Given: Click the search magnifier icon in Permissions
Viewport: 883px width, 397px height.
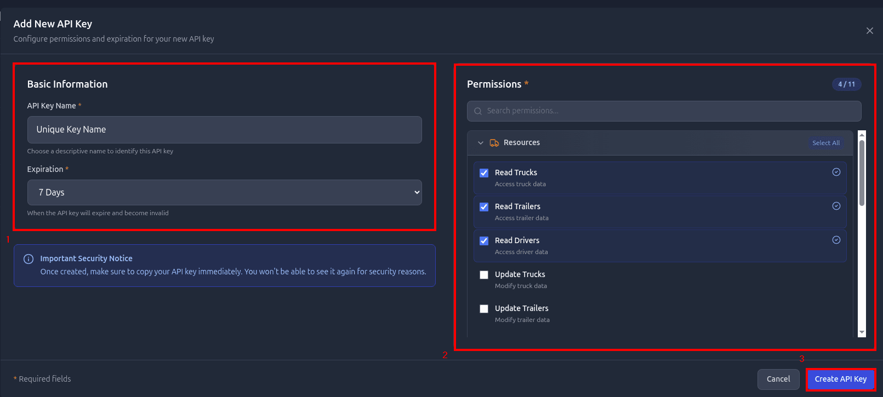Looking at the screenshot, I should tap(478, 111).
